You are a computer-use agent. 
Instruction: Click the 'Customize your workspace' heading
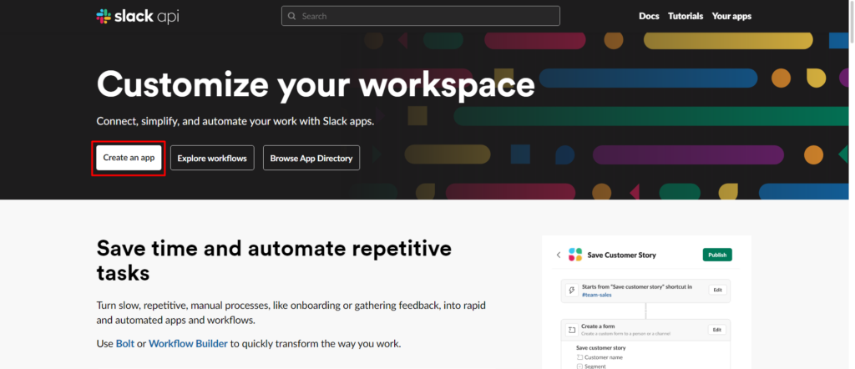[x=316, y=85]
